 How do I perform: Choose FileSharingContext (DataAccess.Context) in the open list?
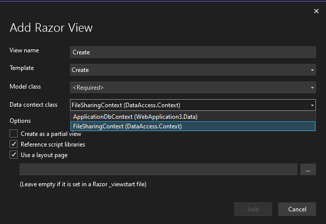coord(127,126)
